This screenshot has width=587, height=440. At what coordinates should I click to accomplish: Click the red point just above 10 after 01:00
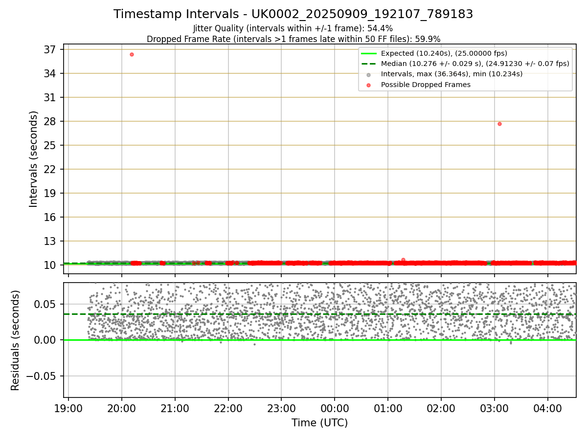[403, 260]
